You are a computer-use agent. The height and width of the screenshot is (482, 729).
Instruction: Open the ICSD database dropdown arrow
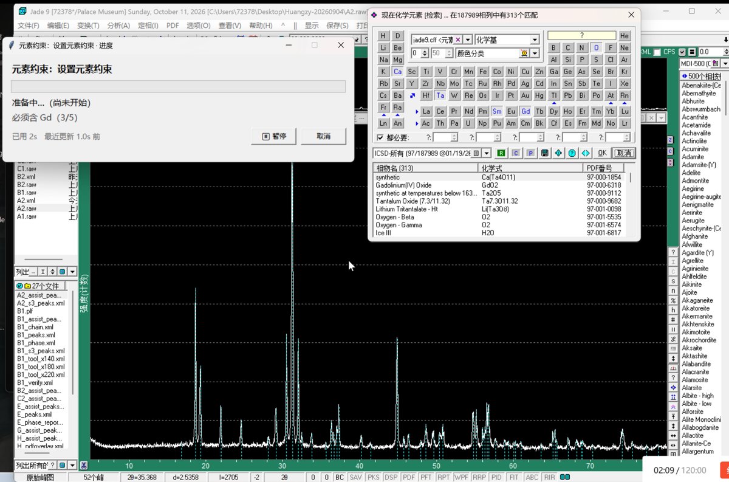coord(487,153)
